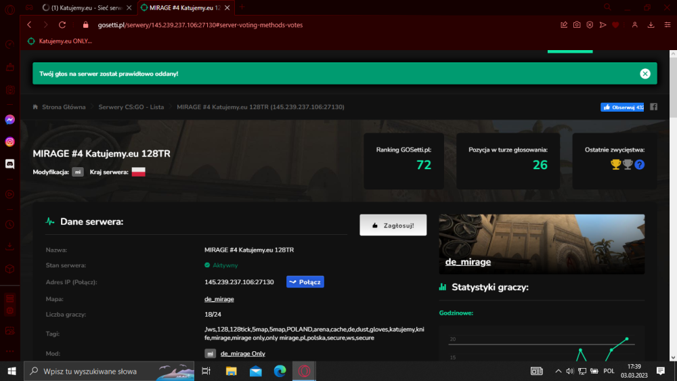Close the 'MIRAGE #4 Katujemy.eu' tab
677x381 pixels.
click(x=227, y=7)
